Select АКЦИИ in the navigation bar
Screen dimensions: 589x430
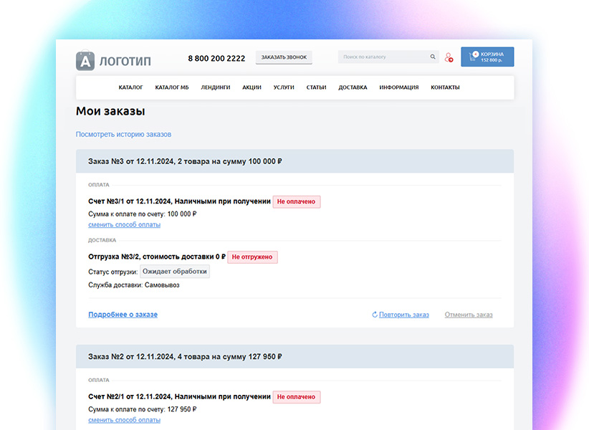pyautogui.click(x=252, y=87)
